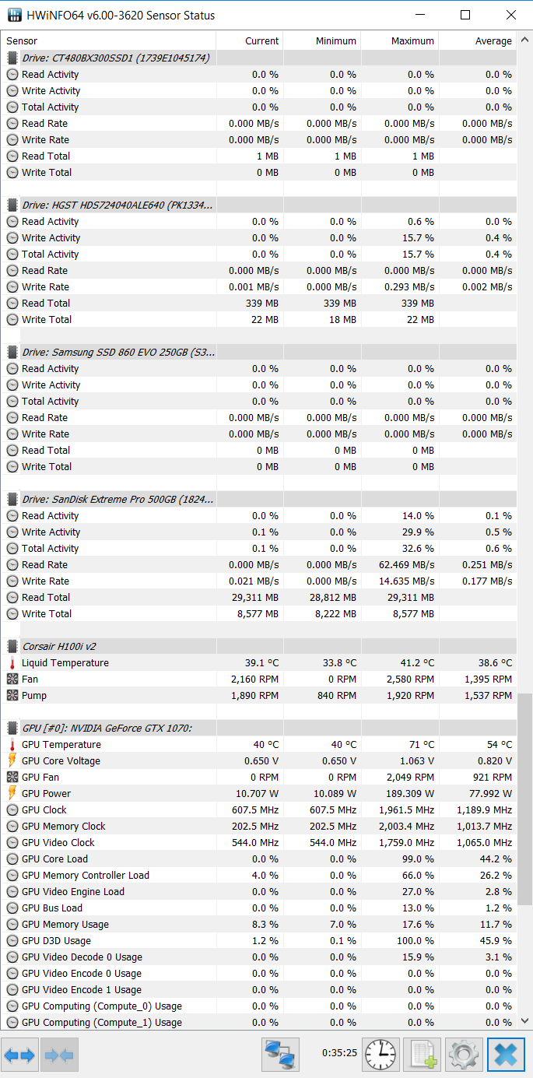Click the Minimum column header
Viewport: 533px width, 1078px height.
coord(335,41)
